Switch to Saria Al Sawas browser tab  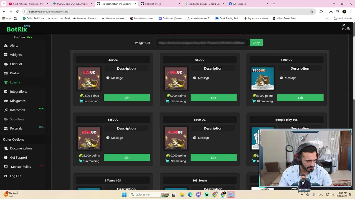tap(28, 4)
